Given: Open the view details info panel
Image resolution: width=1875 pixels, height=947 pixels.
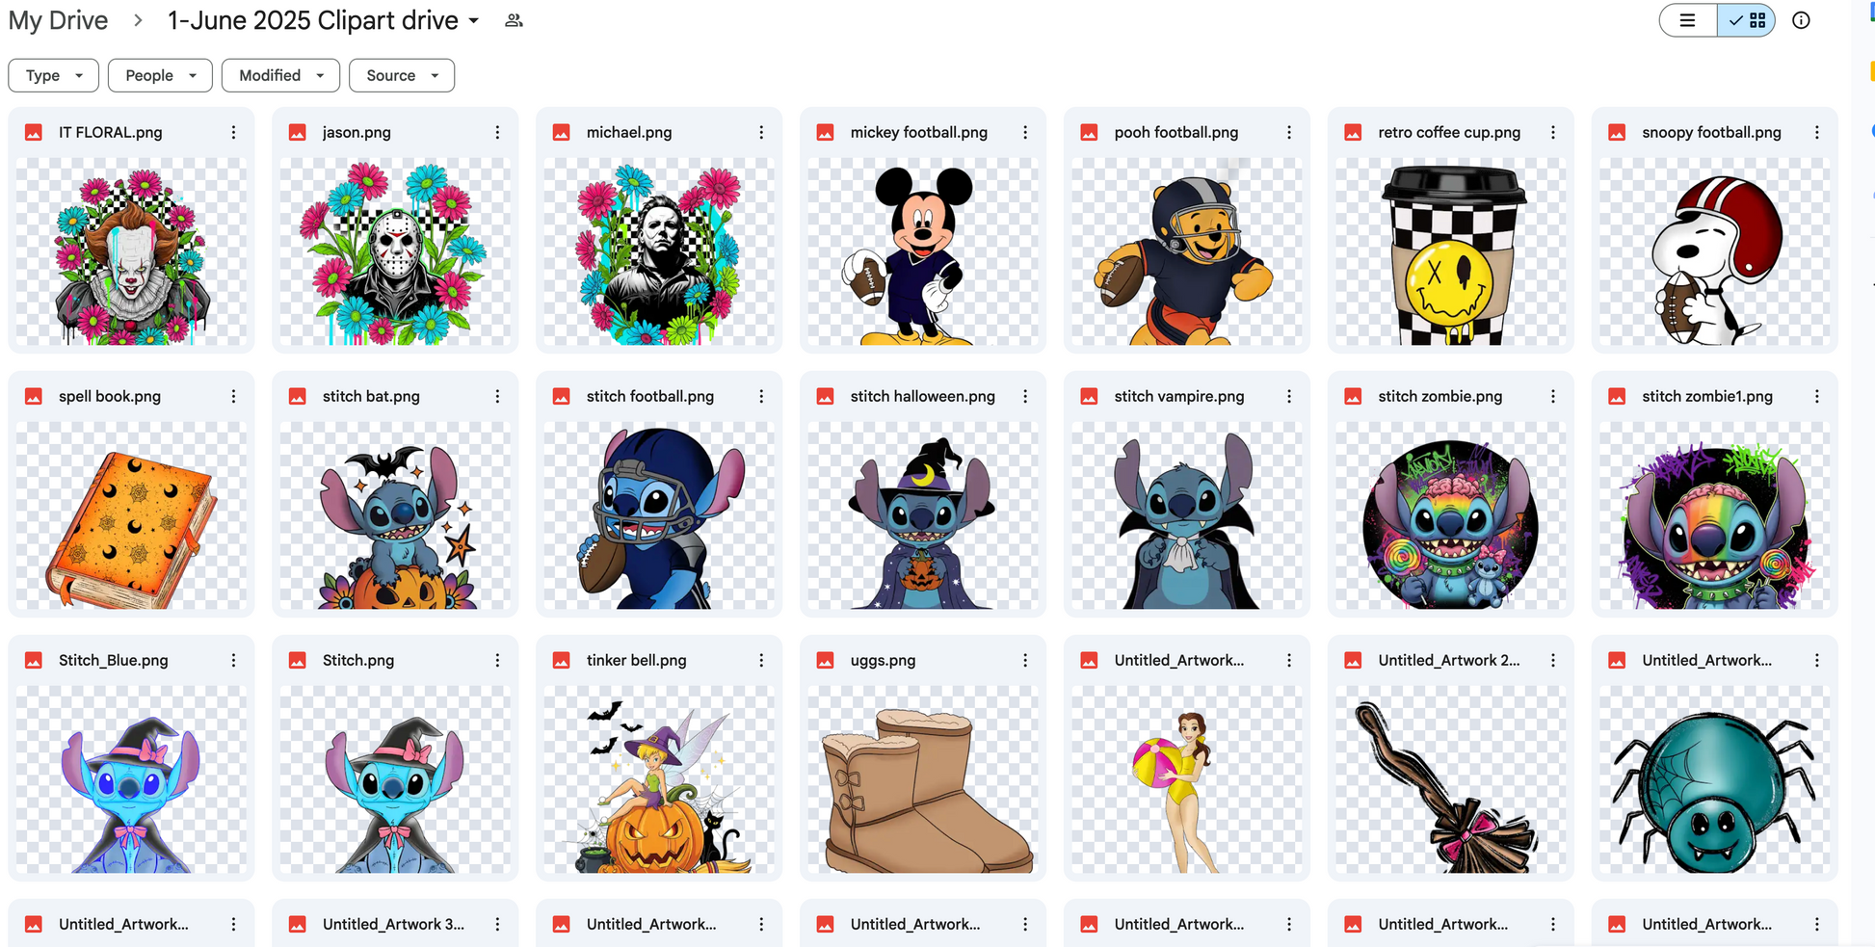Looking at the screenshot, I should [x=1801, y=20].
